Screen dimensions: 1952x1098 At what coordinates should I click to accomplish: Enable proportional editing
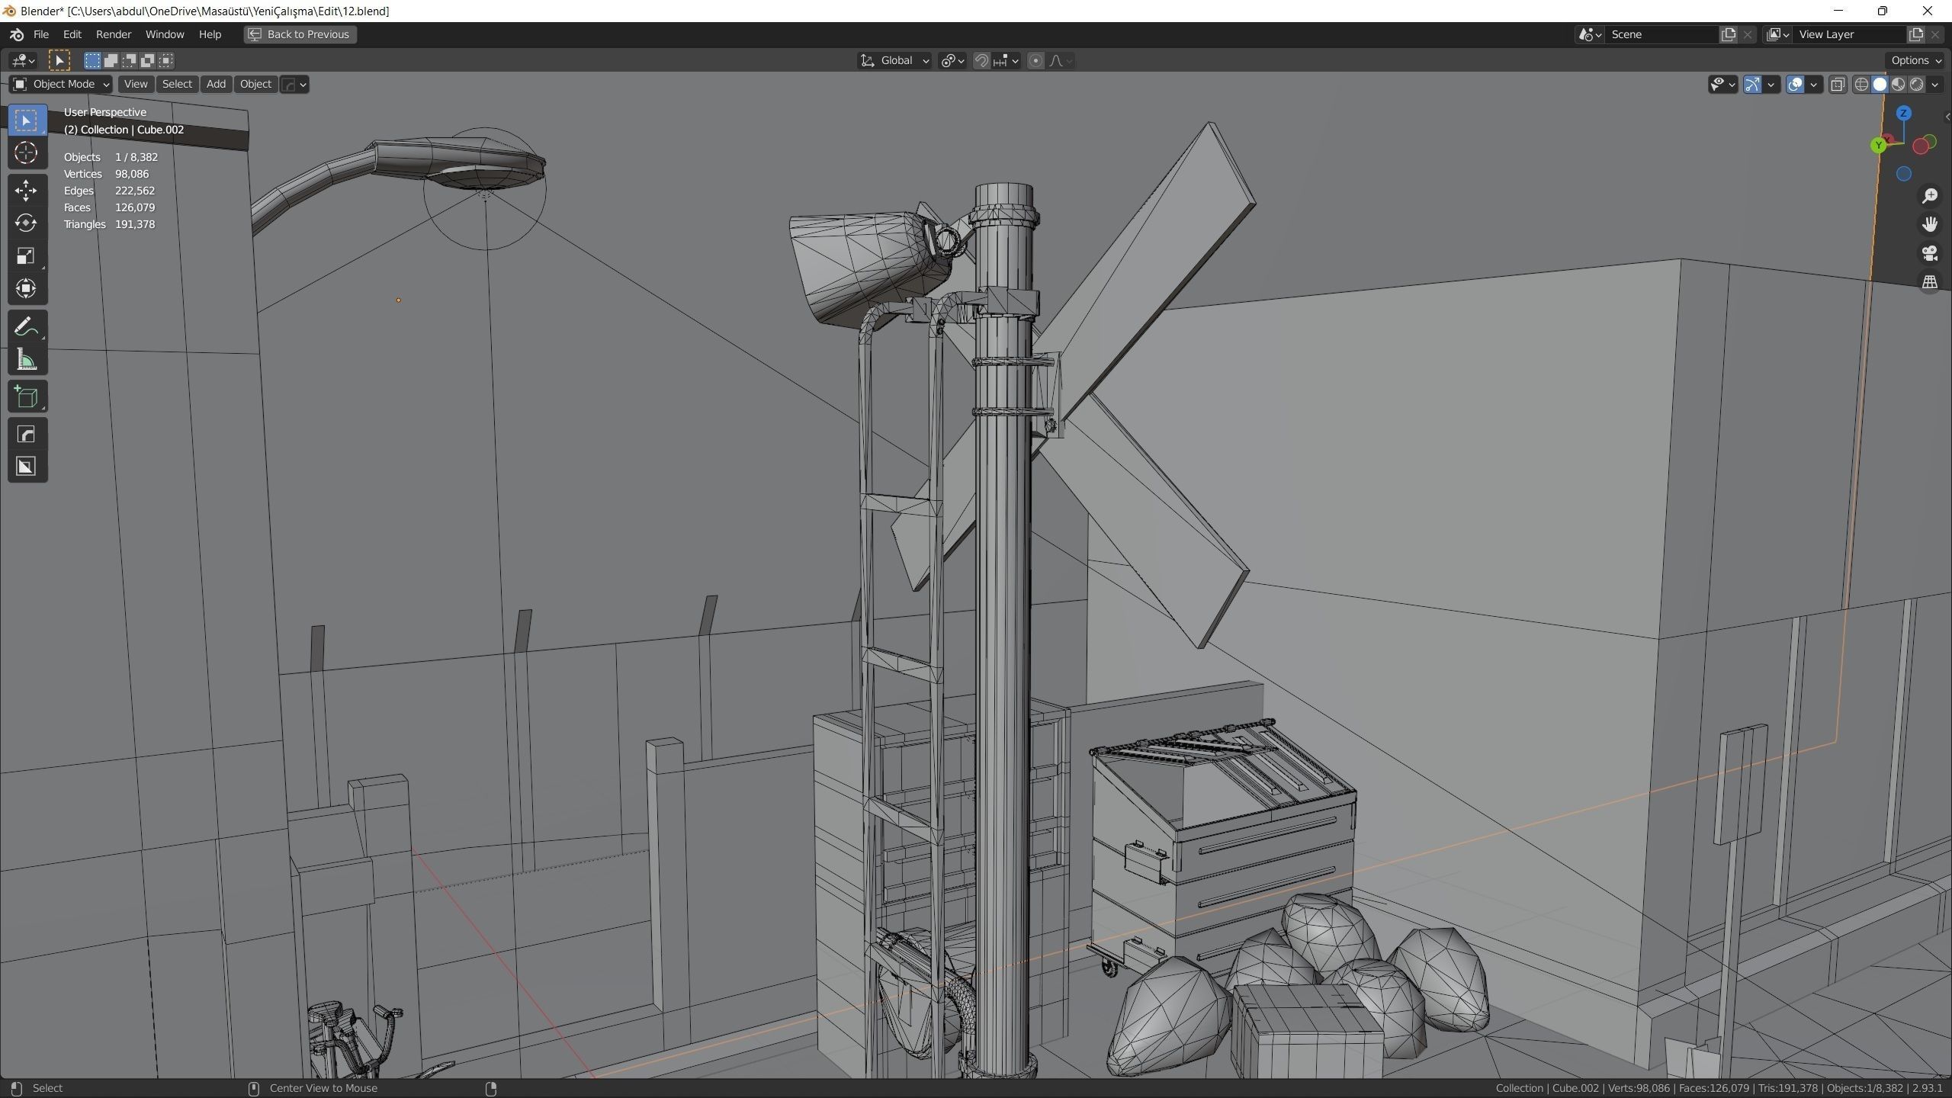tap(1035, 61)
